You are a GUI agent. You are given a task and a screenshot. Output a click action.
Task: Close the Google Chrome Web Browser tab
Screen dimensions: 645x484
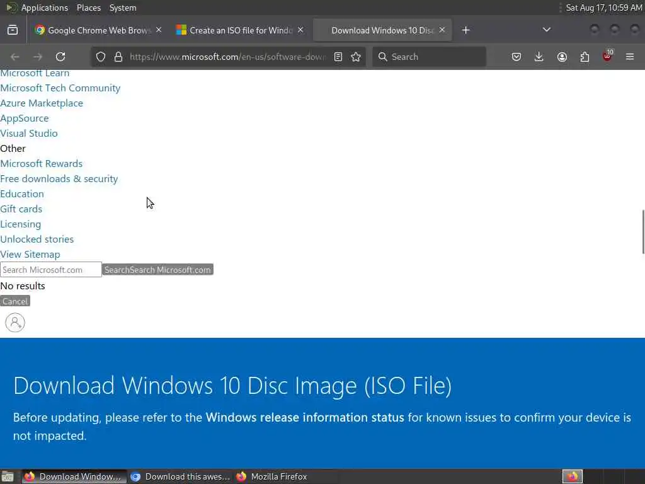point(159,30)
